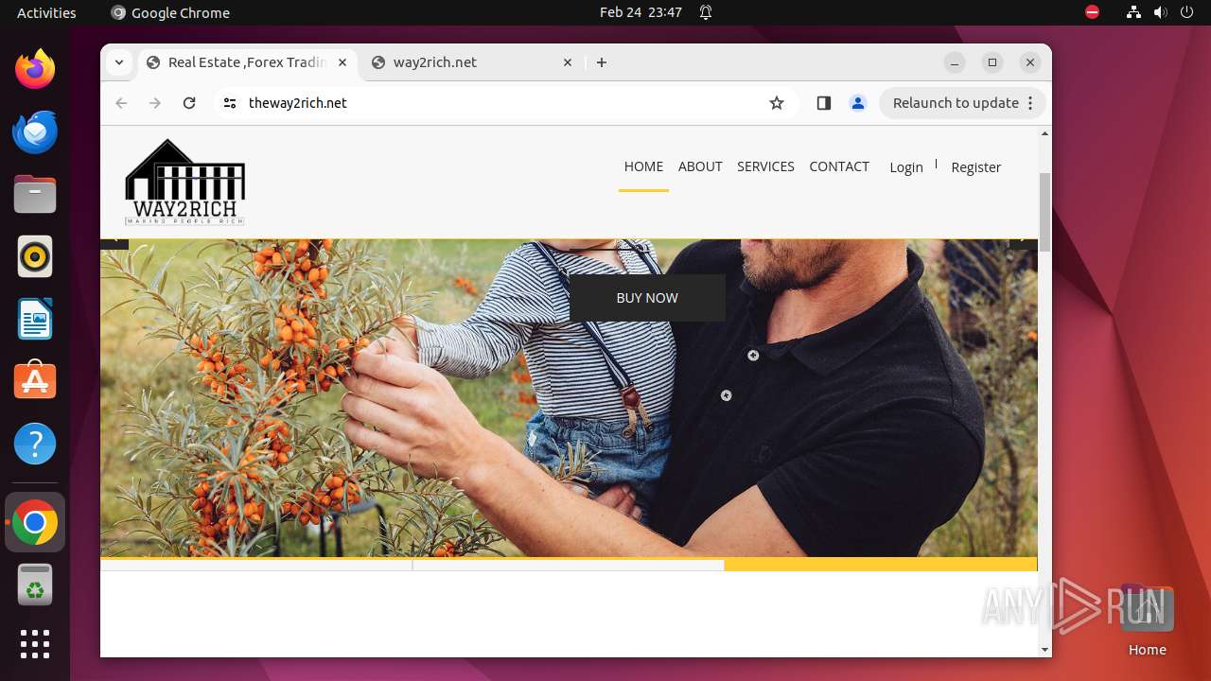The width and height of the screenshot is (1211, 681).
Task: Click the red do-not-disturb tray icon
Action: tap(1093, 12)
